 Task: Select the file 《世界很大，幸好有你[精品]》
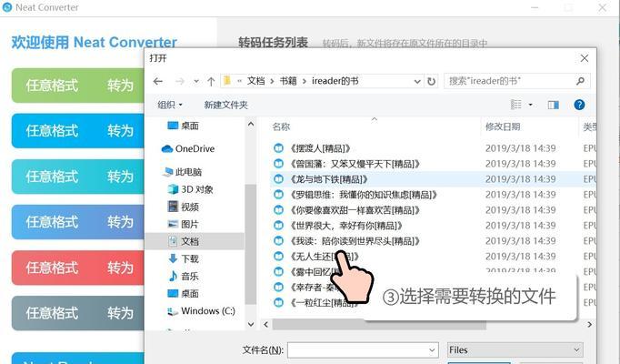tap(346, 226)
